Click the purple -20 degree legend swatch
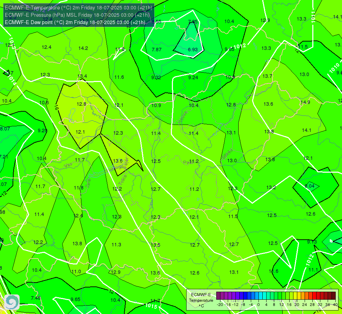The image size is (342, 314). [x=218, y=296]
